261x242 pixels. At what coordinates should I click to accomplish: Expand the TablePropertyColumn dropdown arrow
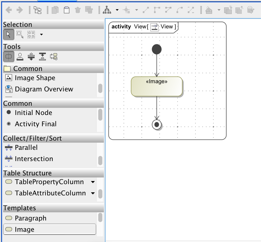coord(93,182)
